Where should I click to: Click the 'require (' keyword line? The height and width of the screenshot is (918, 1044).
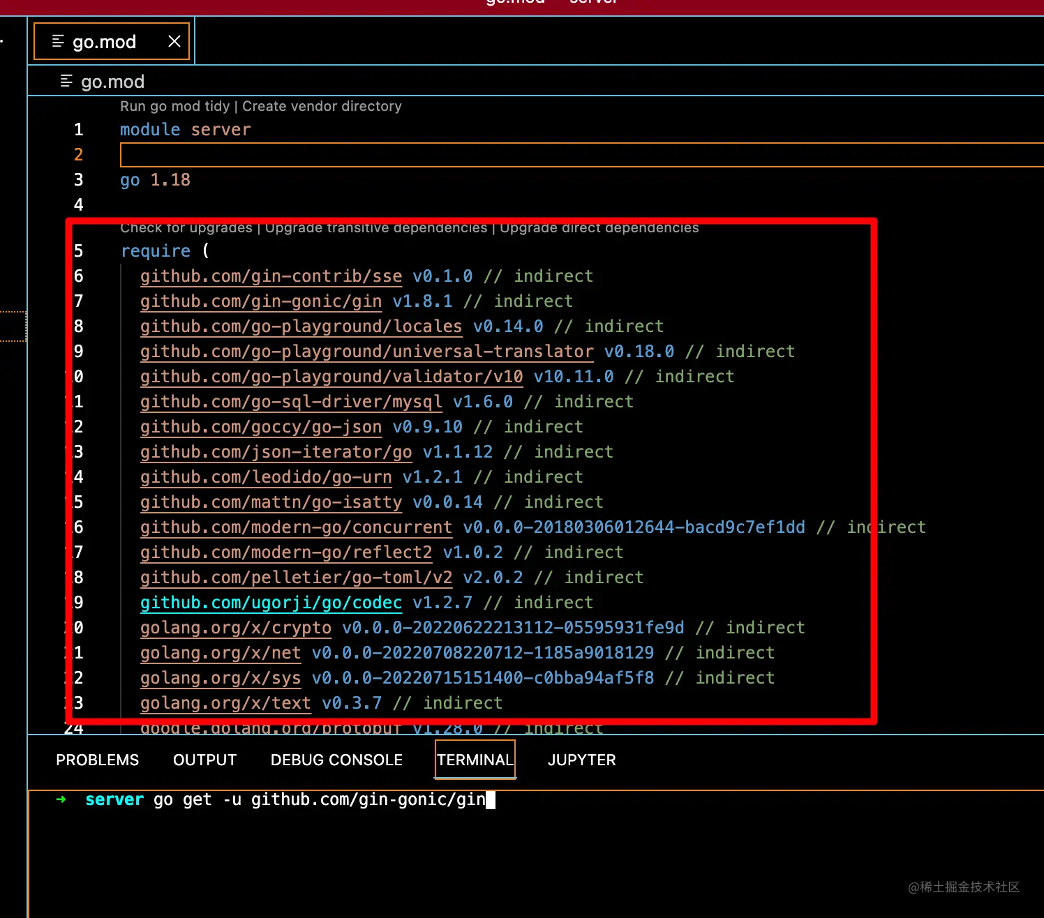165,251
